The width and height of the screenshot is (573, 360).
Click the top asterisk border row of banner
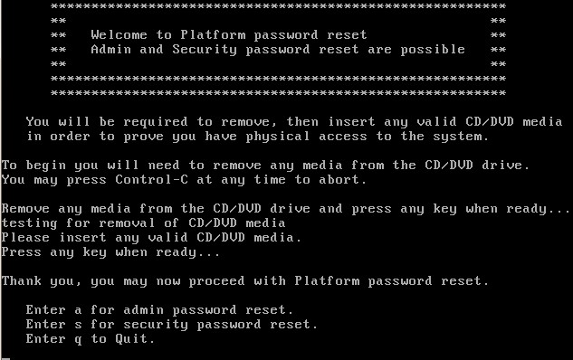tap(278, 6)
